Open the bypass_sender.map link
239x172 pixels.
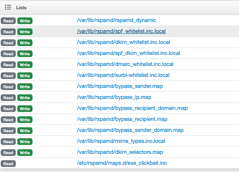point(120,86)
